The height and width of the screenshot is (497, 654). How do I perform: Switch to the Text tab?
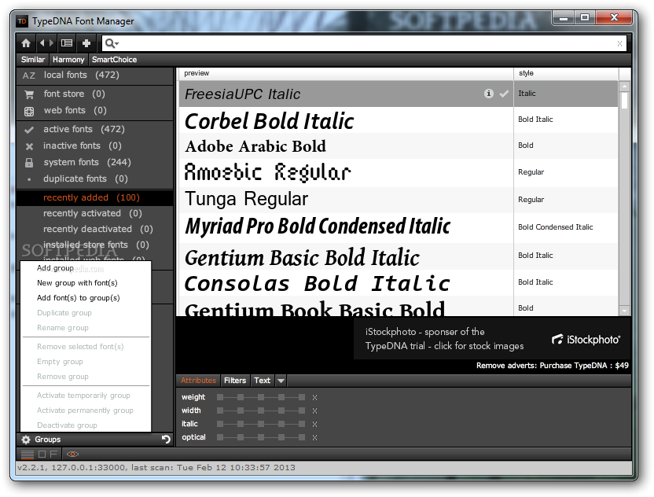pyautogui.click(x=263, y=381)
